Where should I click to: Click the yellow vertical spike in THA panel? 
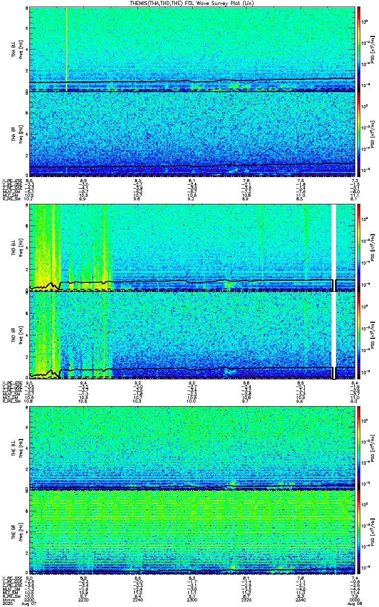coord(67,49)
